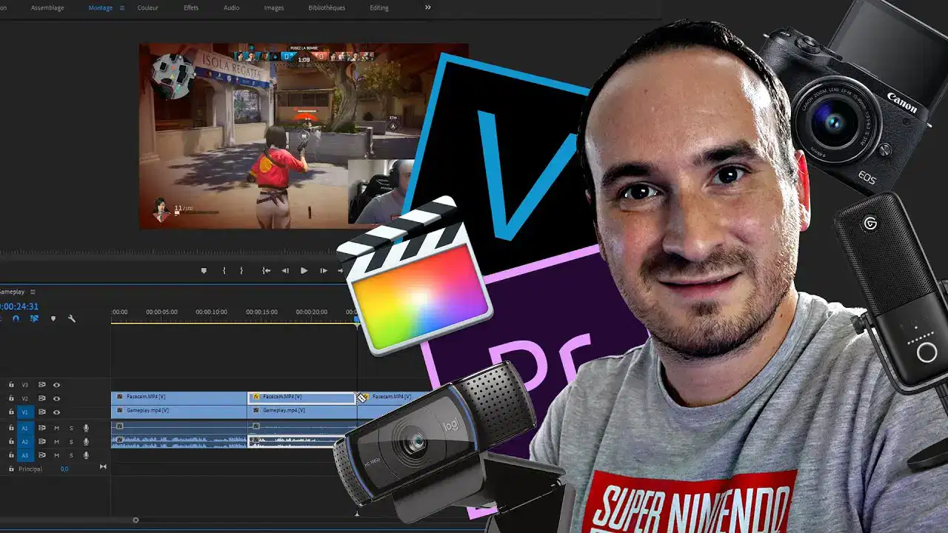Open the Images workspace tab
The image size is (948, 533).
point(274,8)
